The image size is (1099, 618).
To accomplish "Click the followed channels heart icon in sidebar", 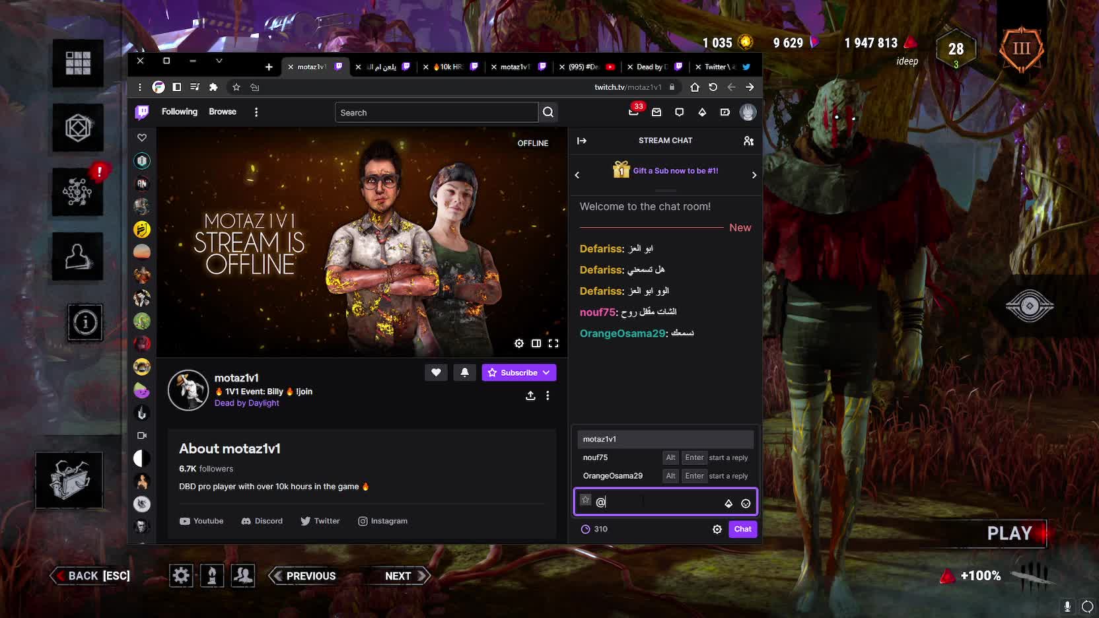I will coord(142,137).
